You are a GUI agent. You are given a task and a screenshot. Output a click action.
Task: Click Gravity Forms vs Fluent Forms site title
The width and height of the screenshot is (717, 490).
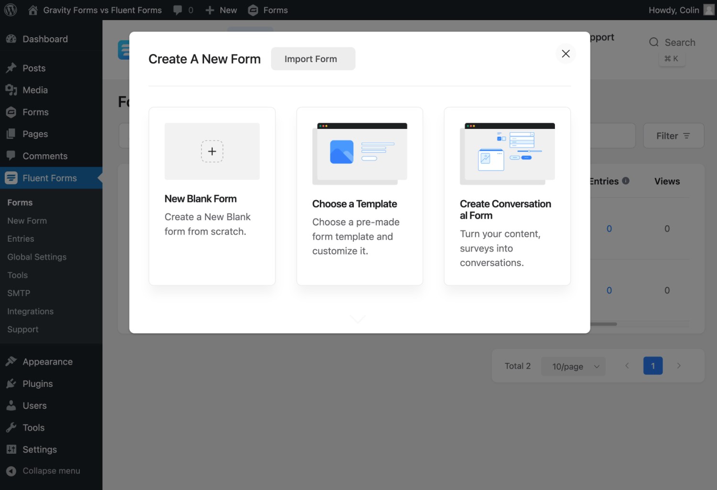point(102,10)
